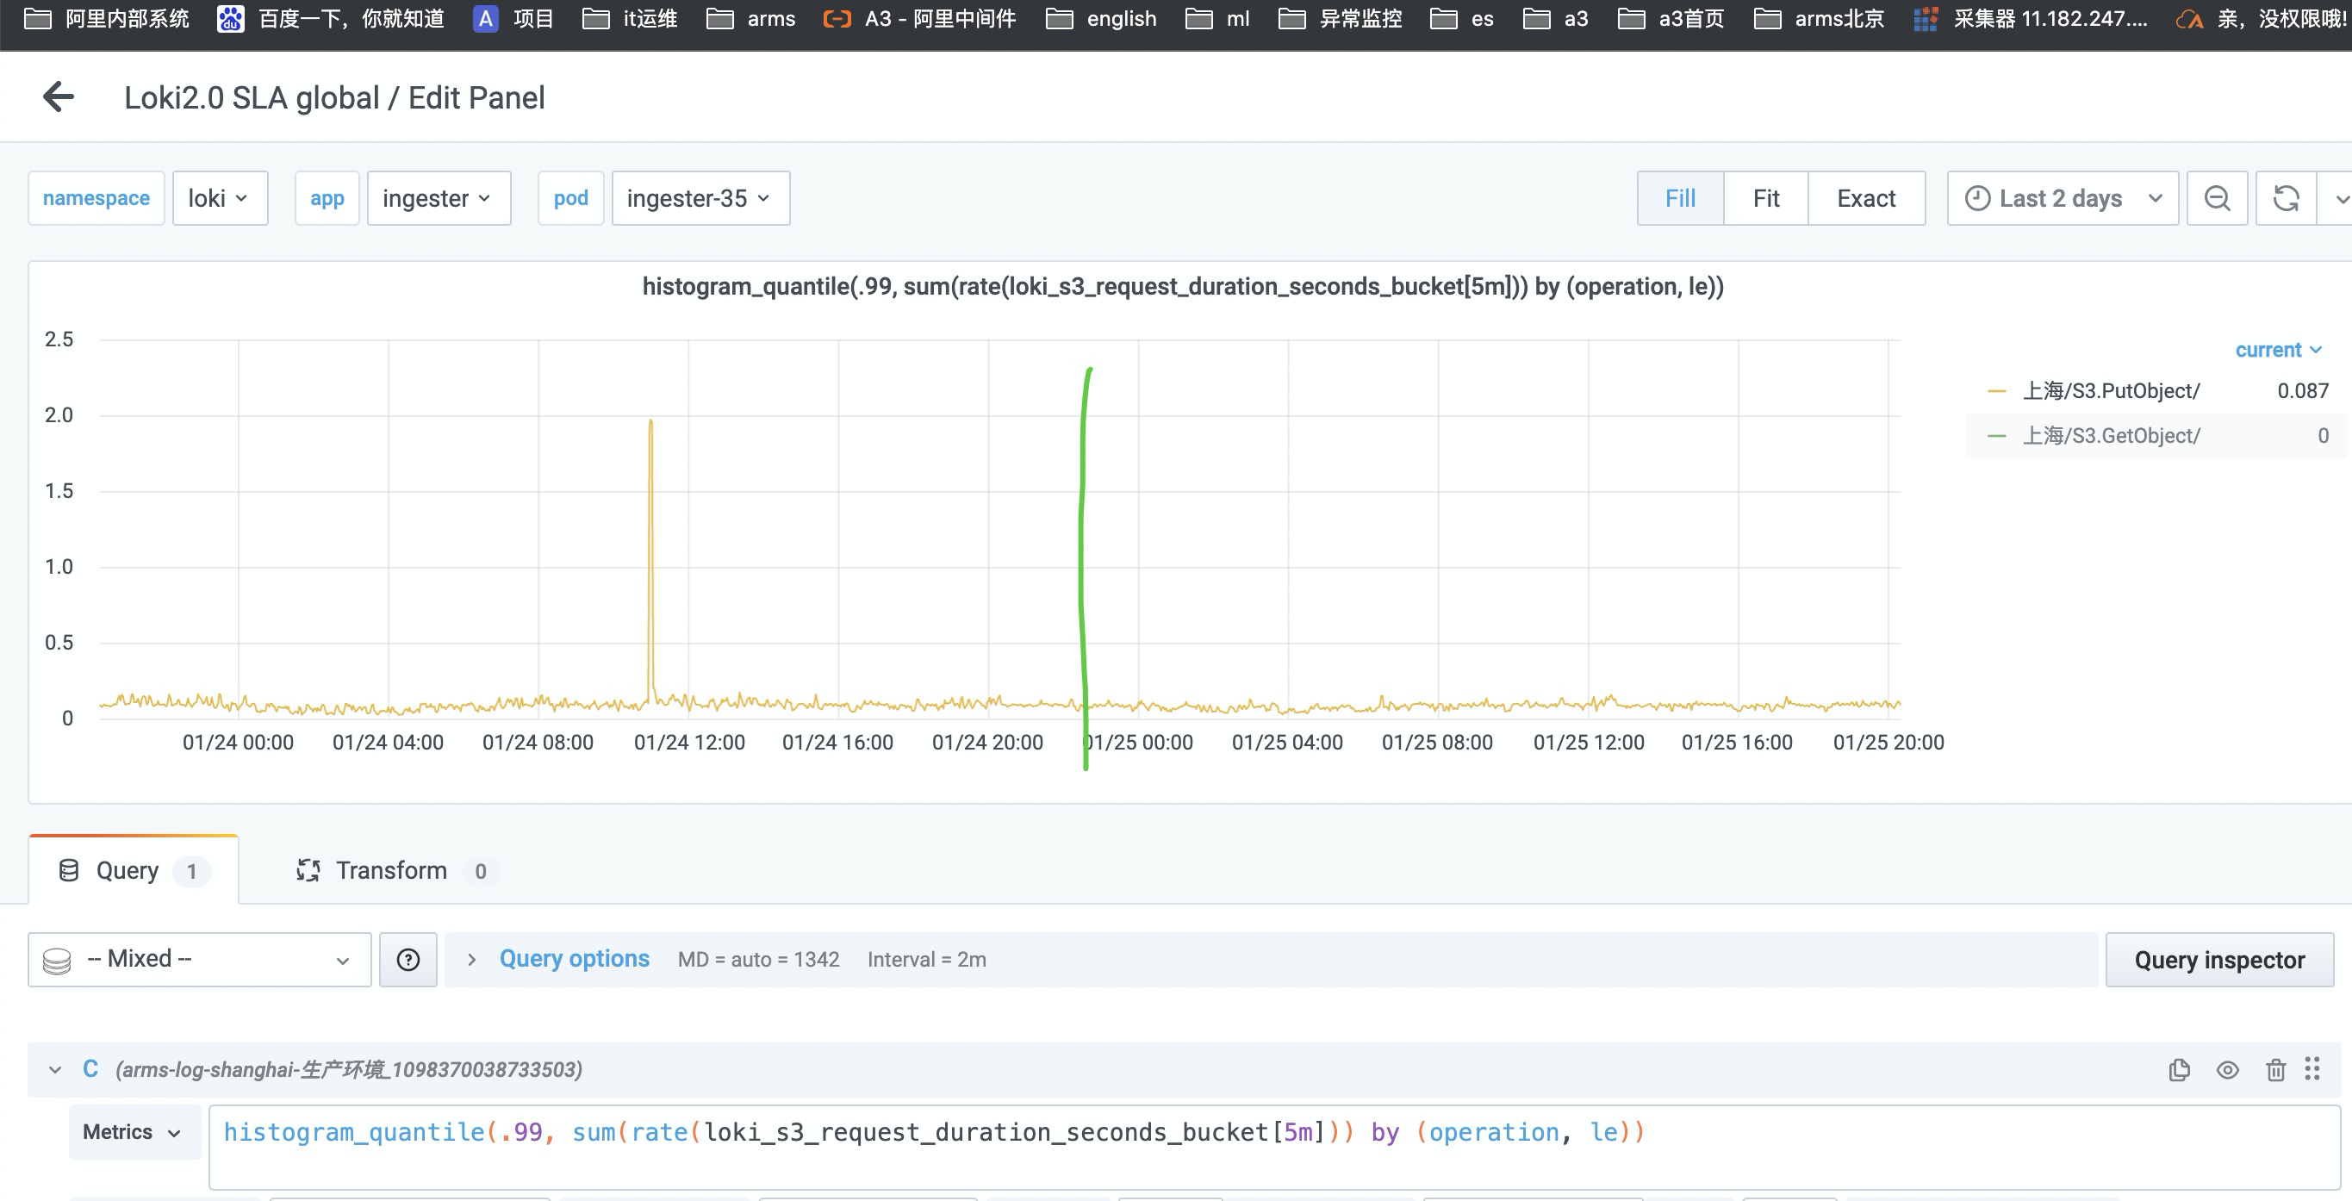Viewport: 2352px width, 1201px height.
Task: Click the back arrow to exit Edit Panel
Action: (x=58, y=96)
